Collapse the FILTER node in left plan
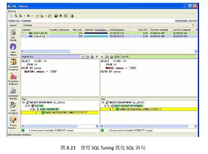Screen dimensions: 208x154 point(29,106)
